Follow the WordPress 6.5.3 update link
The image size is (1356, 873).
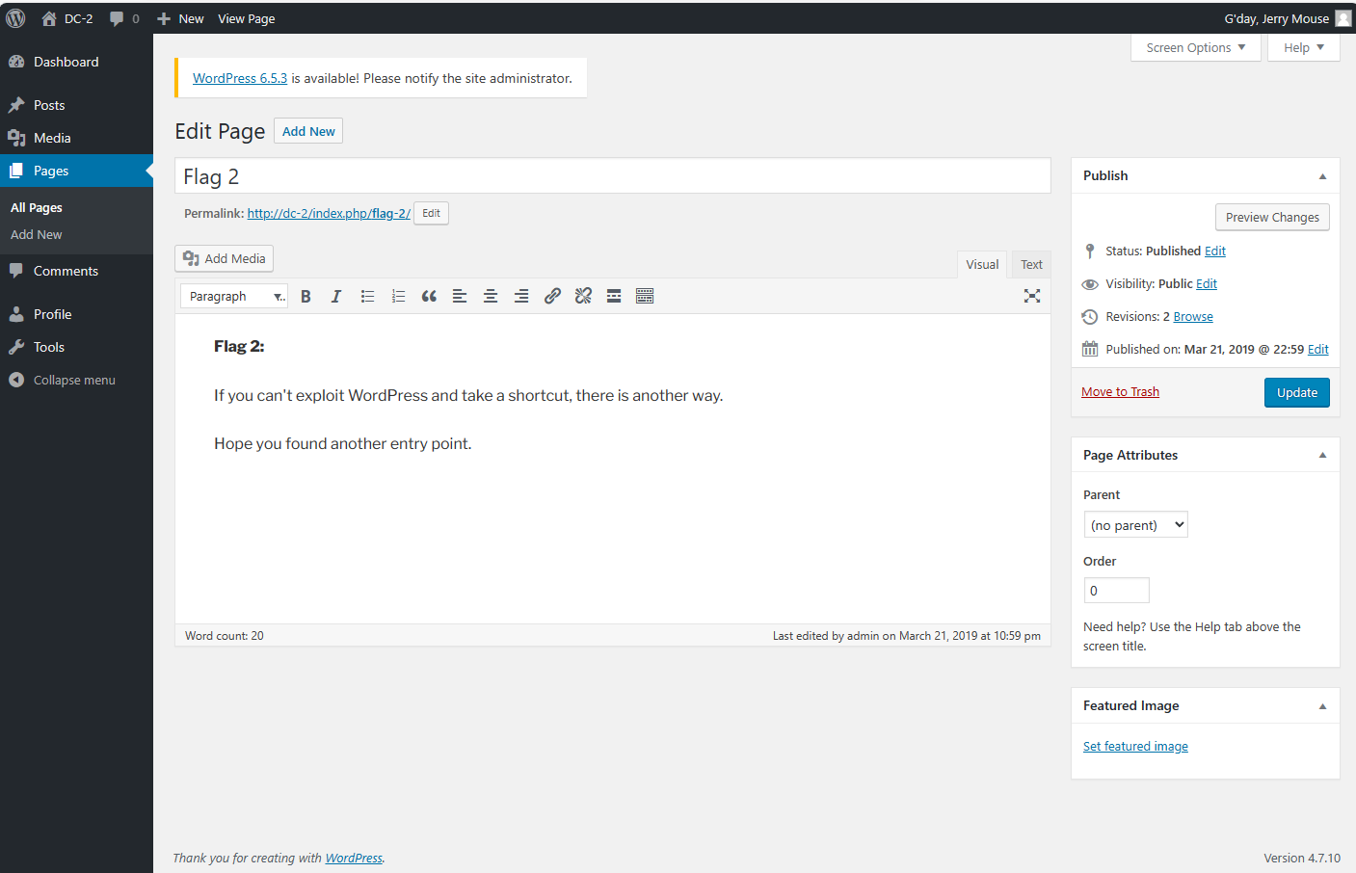[x=240, y=78]
